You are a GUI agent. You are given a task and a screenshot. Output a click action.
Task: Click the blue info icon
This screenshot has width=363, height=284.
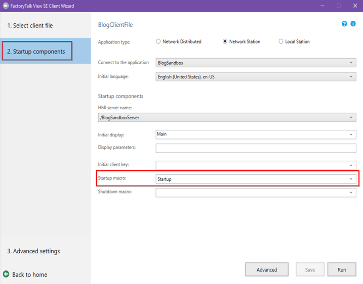[353, 24]
